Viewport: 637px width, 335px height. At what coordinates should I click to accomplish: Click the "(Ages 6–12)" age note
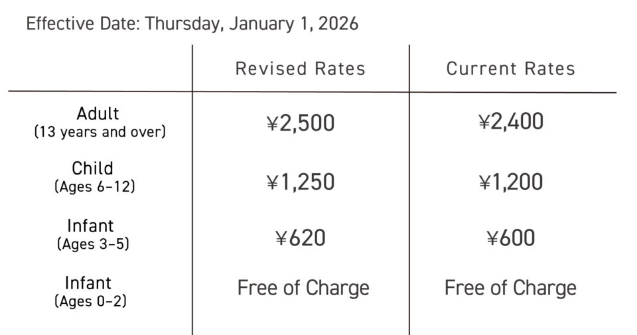tap(94, 187)
